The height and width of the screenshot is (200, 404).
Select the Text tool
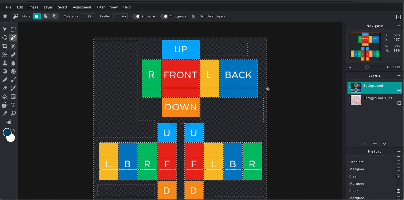point(13,105)
